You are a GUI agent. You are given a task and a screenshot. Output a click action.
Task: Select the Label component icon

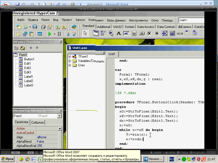(119, 33)
